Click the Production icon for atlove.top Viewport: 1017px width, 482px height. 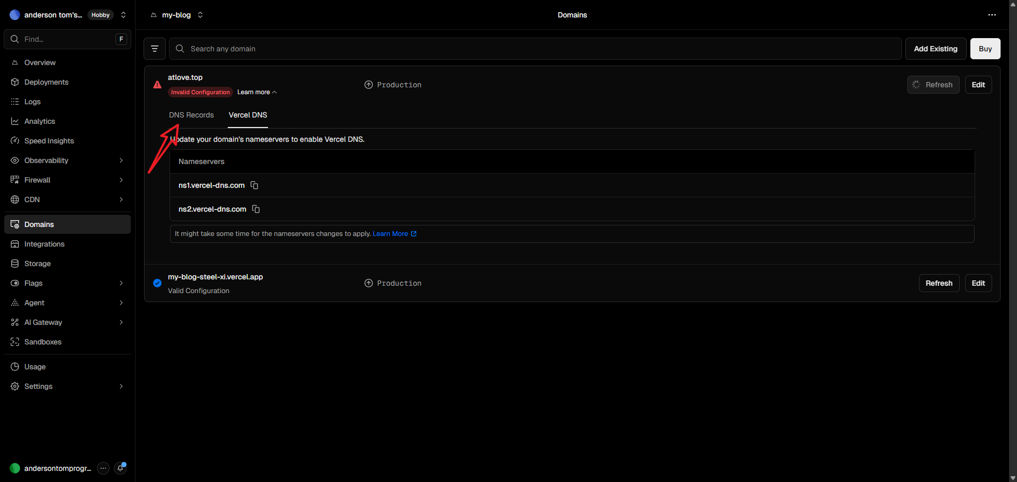tap(369, 85)
